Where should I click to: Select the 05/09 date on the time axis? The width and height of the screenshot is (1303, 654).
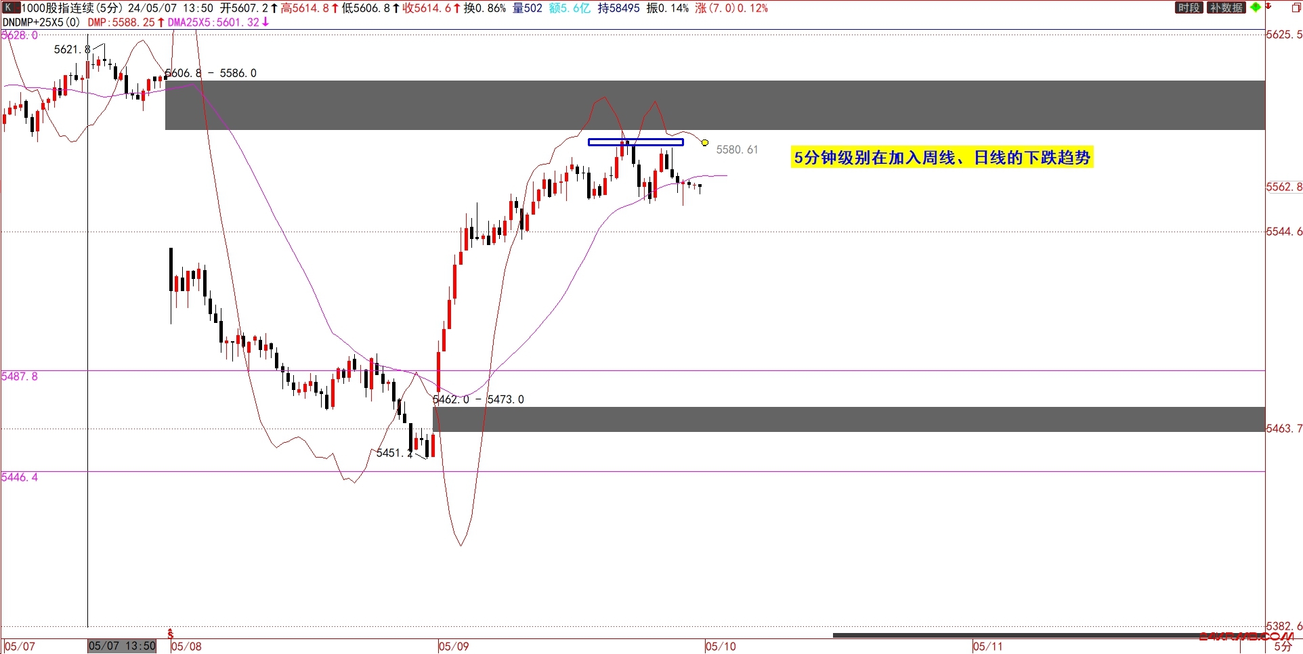(x=454, y=646)
